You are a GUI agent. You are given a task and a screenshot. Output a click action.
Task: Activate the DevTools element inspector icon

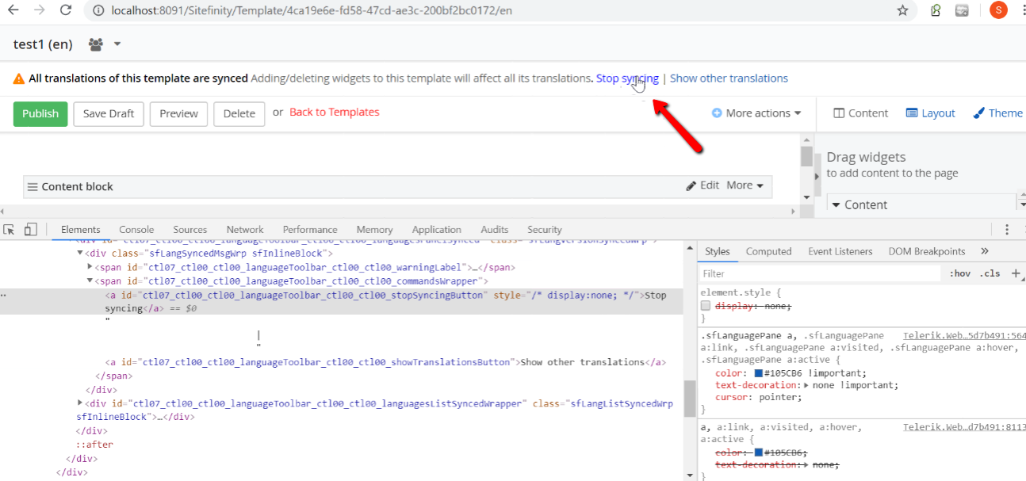pos(10,230)
